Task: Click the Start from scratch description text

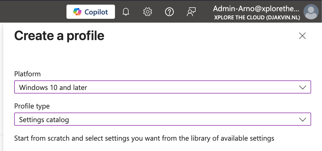Action: pos(144,138)
